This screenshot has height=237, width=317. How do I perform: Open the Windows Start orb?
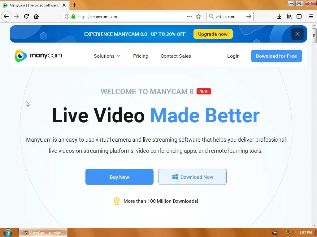pyautogui.click(x=8, y=233)
